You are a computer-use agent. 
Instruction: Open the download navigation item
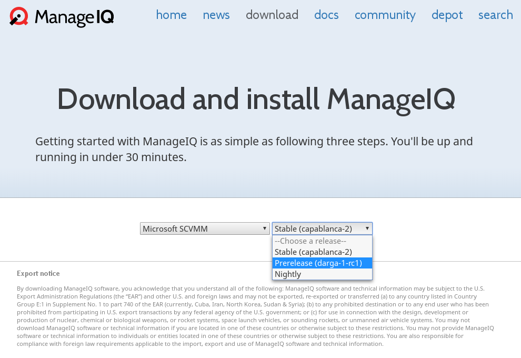click(272, 15)
